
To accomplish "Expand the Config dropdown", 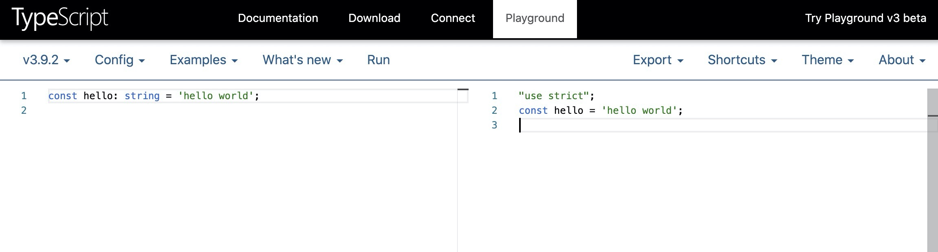I will click(x=120, y=60).
